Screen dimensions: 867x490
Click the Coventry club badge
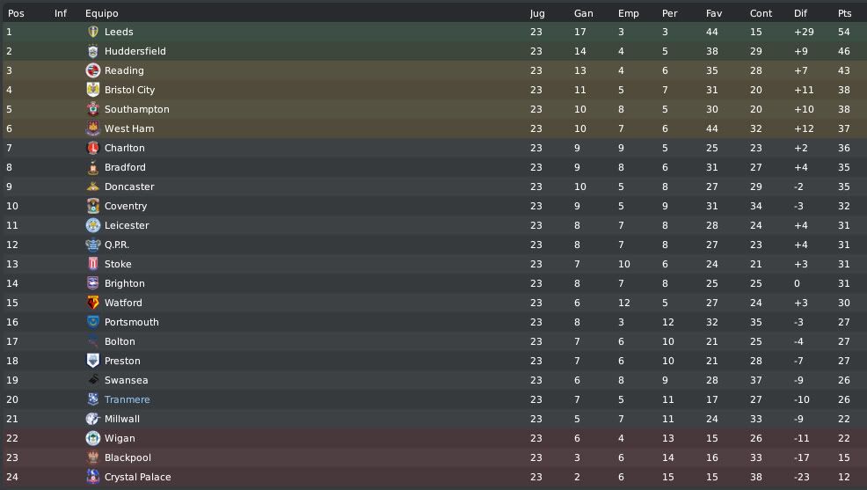[93, 206]
